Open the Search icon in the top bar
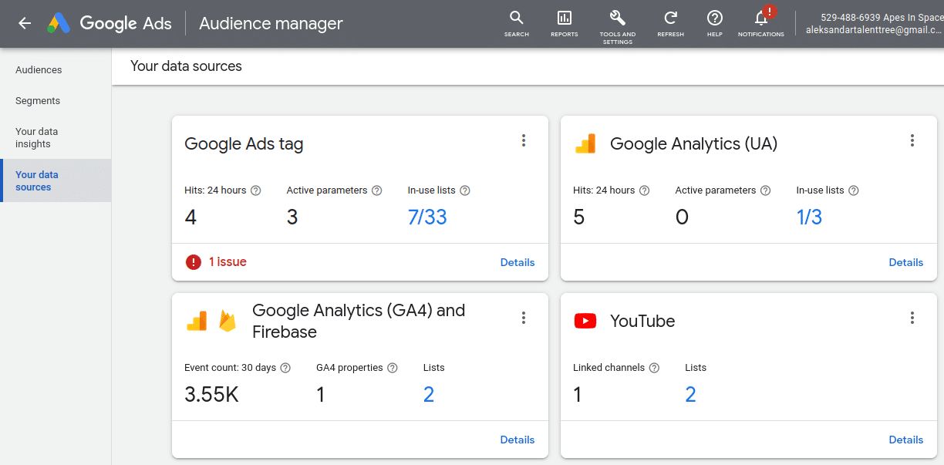 pyautogui.click(x=516, y=19)
